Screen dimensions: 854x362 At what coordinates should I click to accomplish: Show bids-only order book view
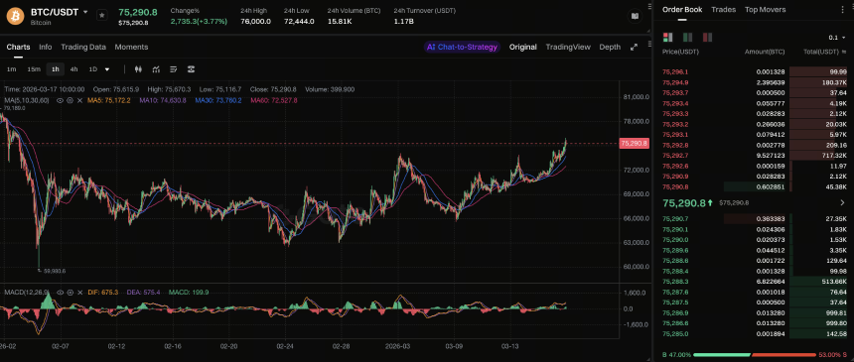(687, 38)
